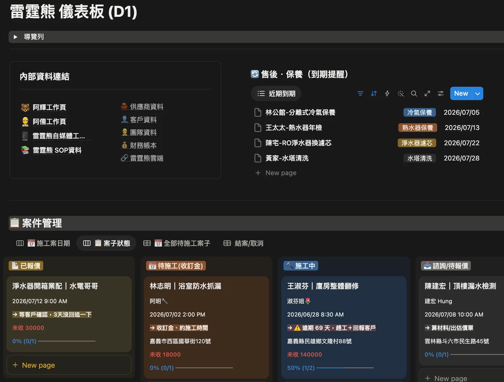Select the 案子狀態 board tab
Image resolution: width=504 pixels, height=382 pixels.
pos(106,244)
